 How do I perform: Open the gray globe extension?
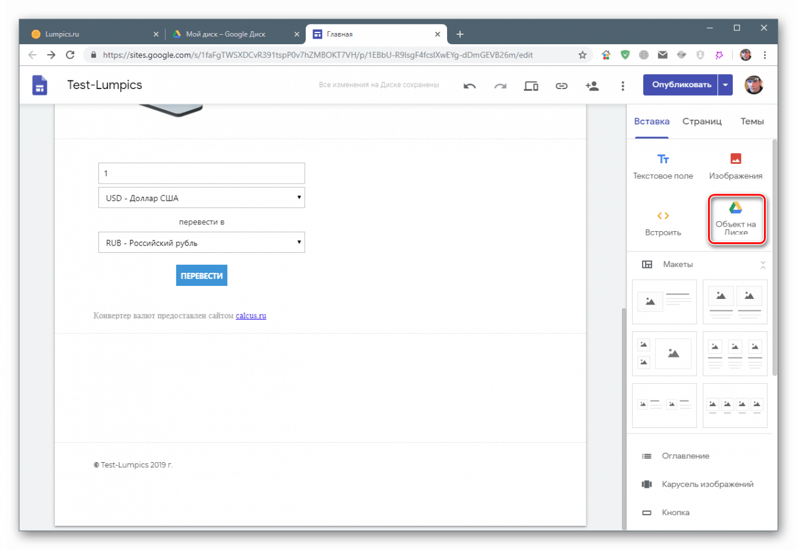[644, 55]
